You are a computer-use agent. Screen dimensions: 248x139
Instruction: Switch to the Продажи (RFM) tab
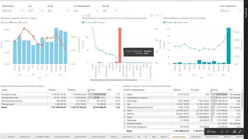coord(81,137)
